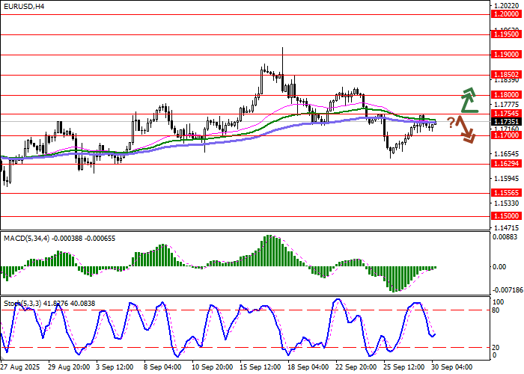Select the red 1.15000 level label
Image resolution: width=524 pixels, height=374 pixels.
[x=507, y=215]
